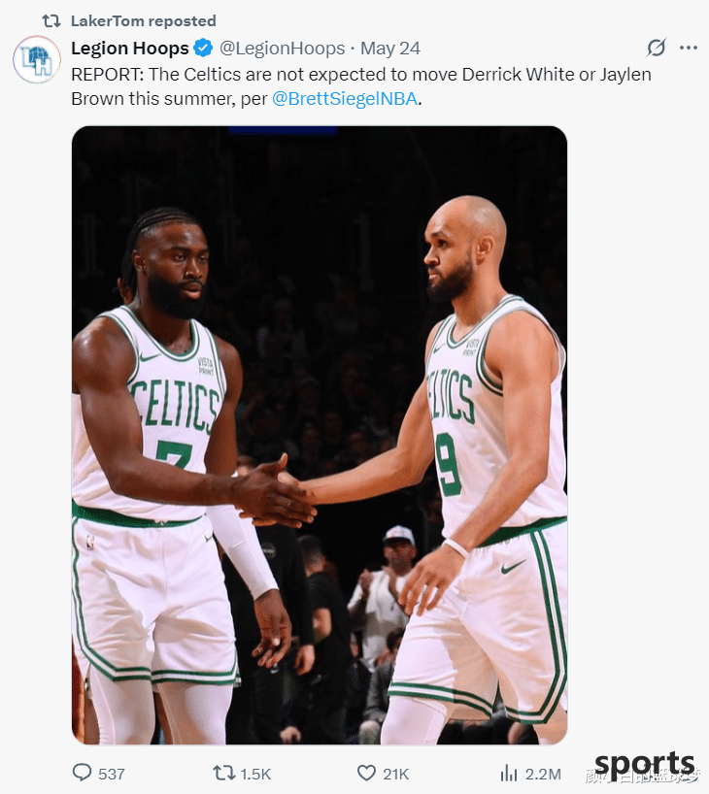Like the post with the heart icon
This screenshot has width=709, height=794.
(366, 773)
